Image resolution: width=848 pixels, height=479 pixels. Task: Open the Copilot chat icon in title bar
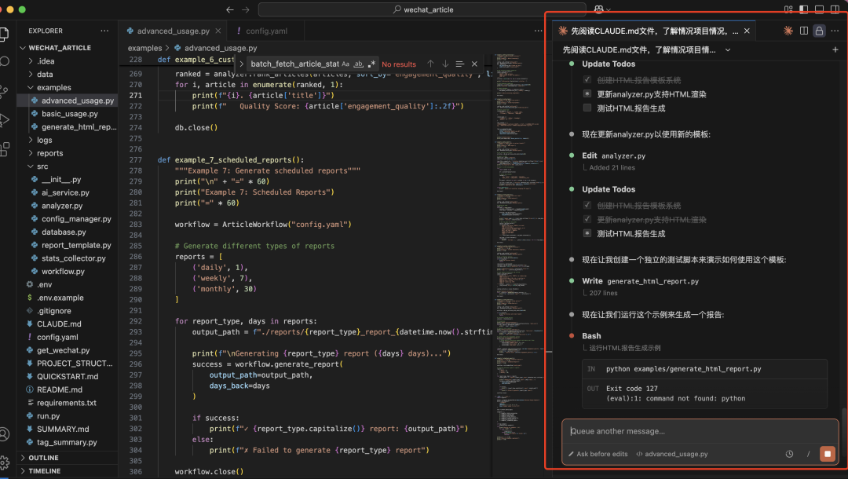click(598, 9)
